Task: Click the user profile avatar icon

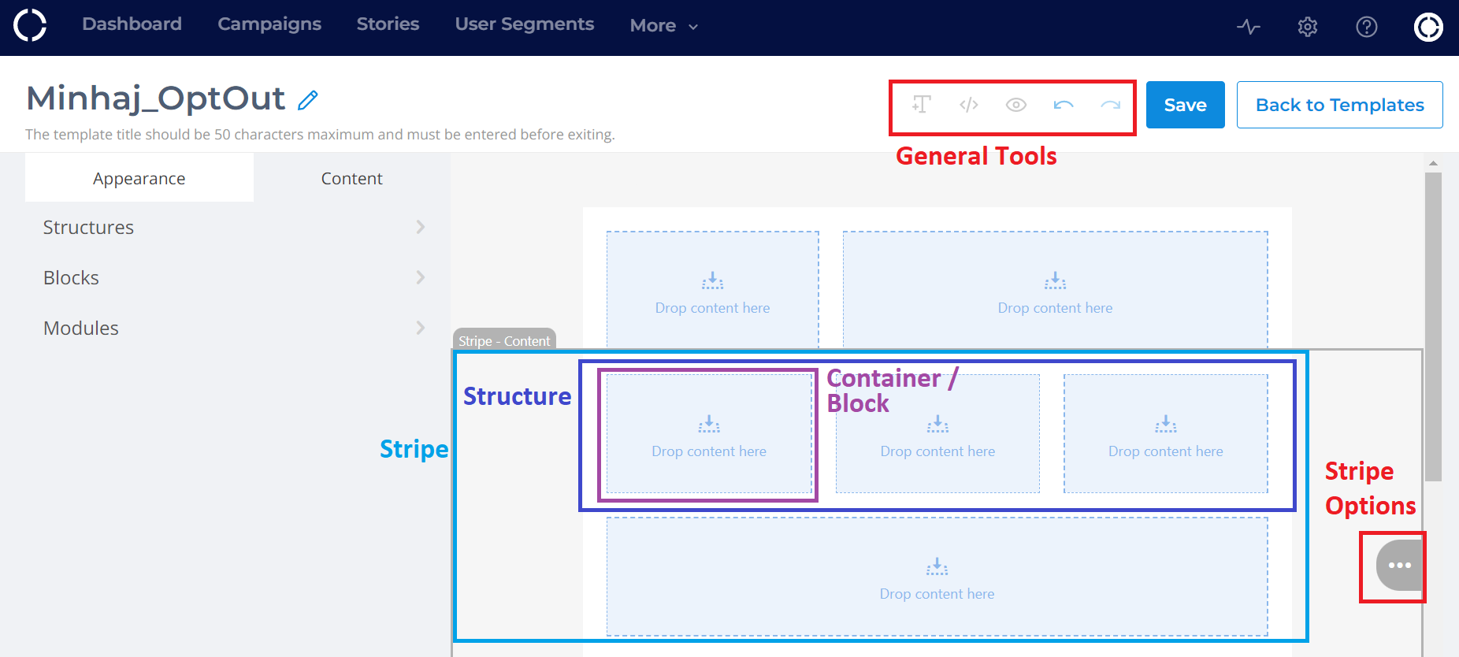Action: pos(1428,28)
